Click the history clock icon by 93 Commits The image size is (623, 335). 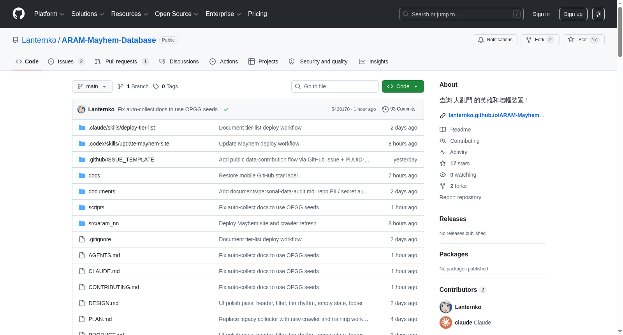[x=385, y=109]
